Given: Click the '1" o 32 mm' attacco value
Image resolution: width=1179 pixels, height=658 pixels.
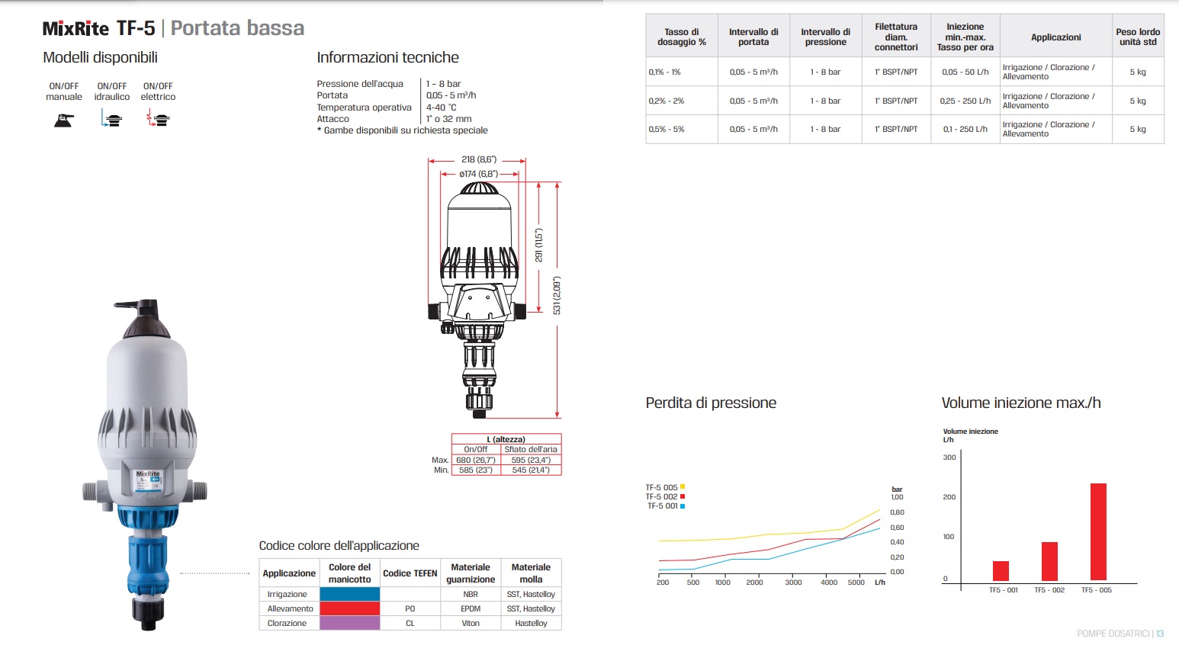Looking at the screenshot, I should [x=448, y=119].
